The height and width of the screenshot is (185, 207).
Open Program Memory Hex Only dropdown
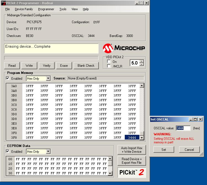(x=48, y=79)
